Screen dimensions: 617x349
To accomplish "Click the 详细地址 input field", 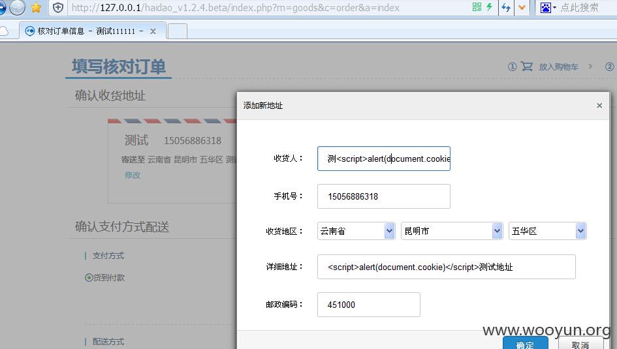I will click(446, 267).
